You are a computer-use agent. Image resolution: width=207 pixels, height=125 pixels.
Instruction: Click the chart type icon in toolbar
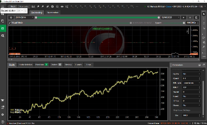point(48,7)
